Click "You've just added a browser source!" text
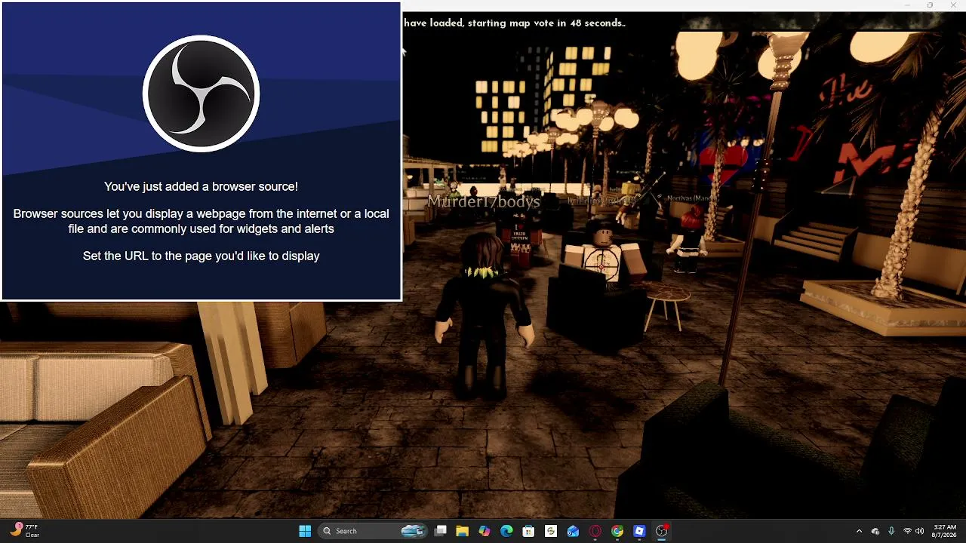The image size is (966, 543). point(201,186)
